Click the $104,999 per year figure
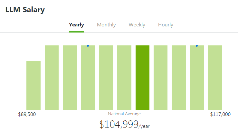This screenshot has width=238, height=133. click(x=124, y=124)
